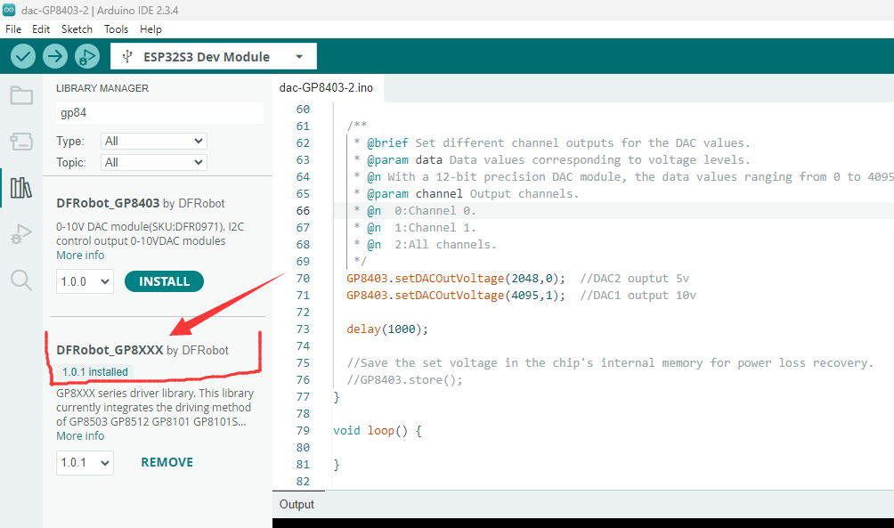Expand the ESP32S3 Dev Module board selector

coord(214,57)
